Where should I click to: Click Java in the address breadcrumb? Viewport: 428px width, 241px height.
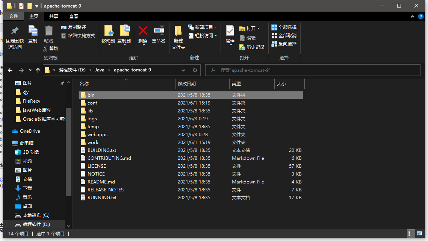[x=100, y=70]
